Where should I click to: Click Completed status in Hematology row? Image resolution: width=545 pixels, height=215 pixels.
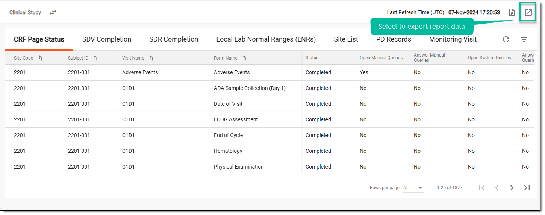pyautogui.click(x=318, y=151)
